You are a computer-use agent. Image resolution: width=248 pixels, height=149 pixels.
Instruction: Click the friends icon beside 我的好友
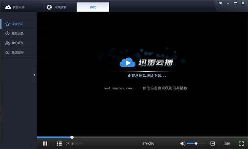point(7,43)
